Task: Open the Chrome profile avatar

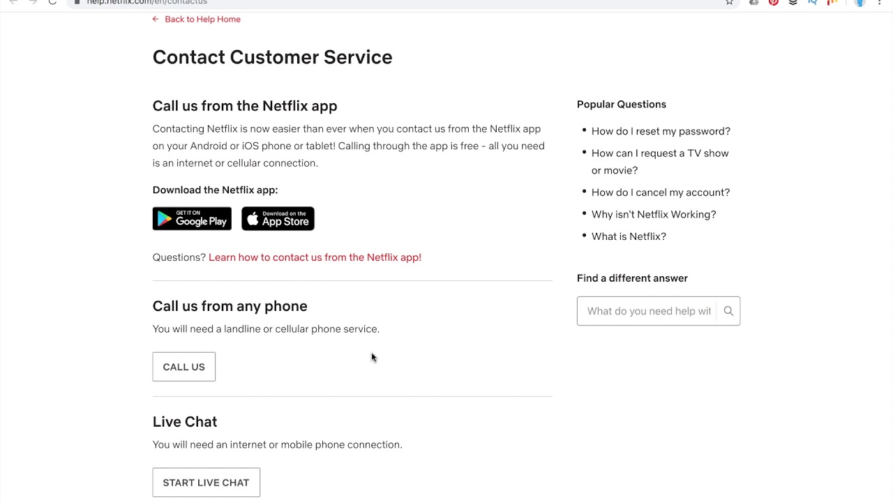Action: 860,2
